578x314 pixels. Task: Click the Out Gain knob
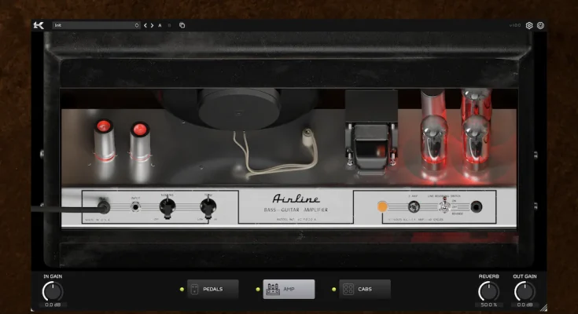click(x=525, y=292)
